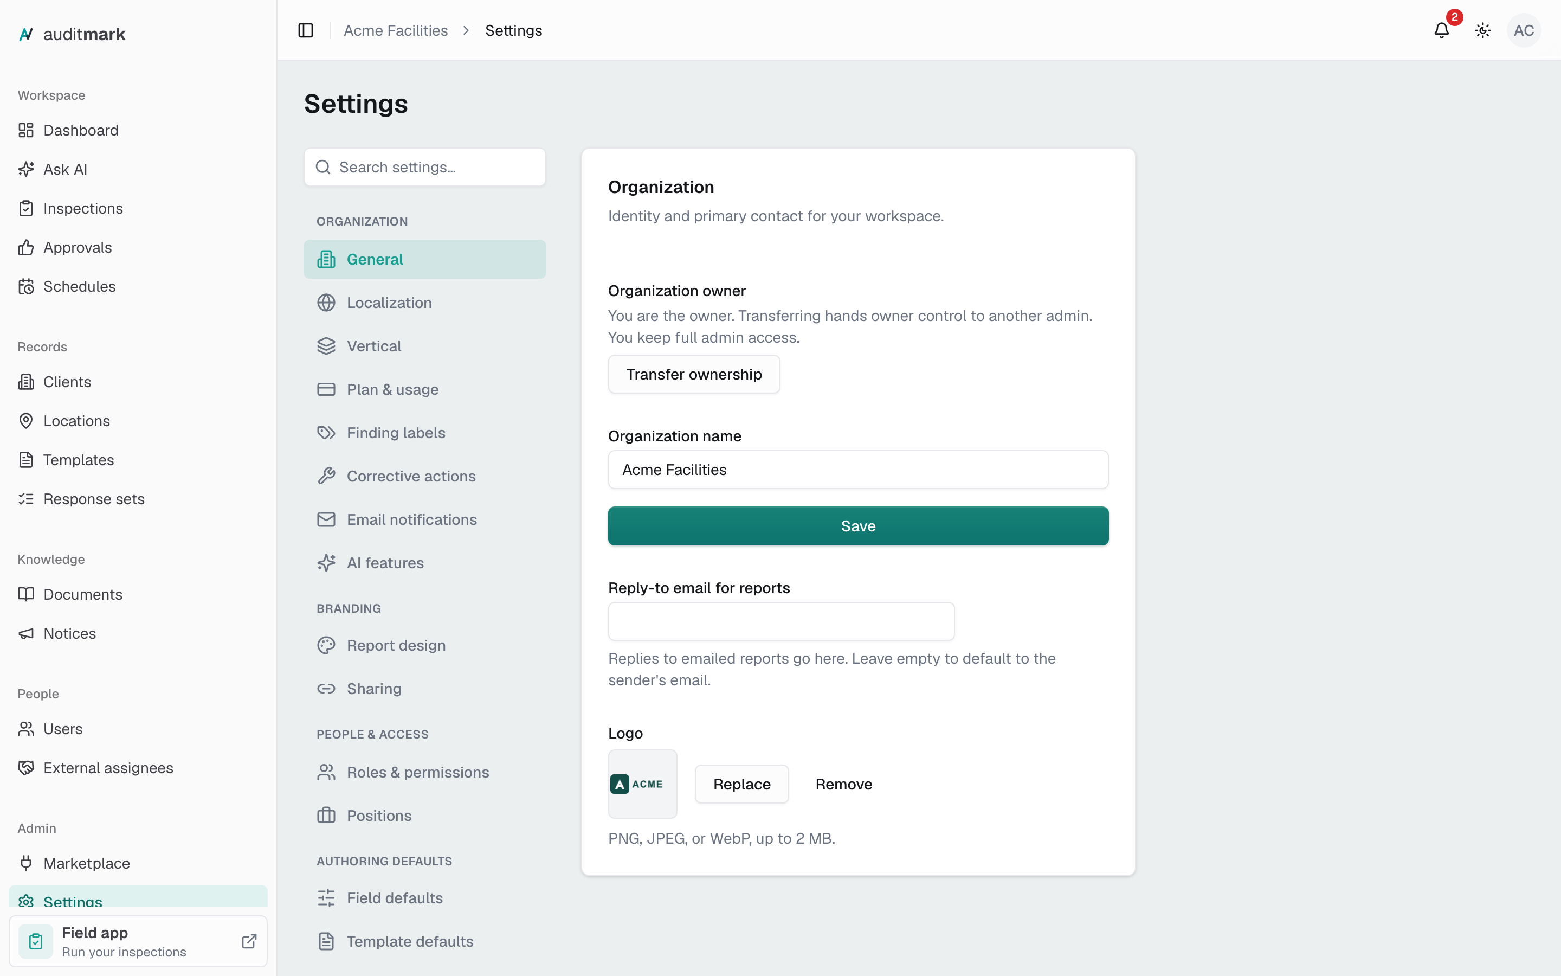Collapse the sidebar with the panel icon
1561x976 pixels.
click(x=306, y=30)
